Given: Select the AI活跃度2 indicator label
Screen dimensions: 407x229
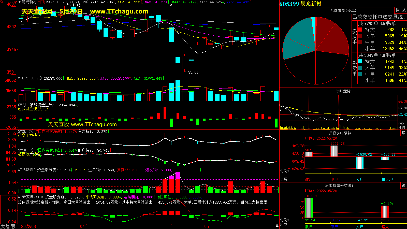Looking at the screenshot, I should 27,170.
